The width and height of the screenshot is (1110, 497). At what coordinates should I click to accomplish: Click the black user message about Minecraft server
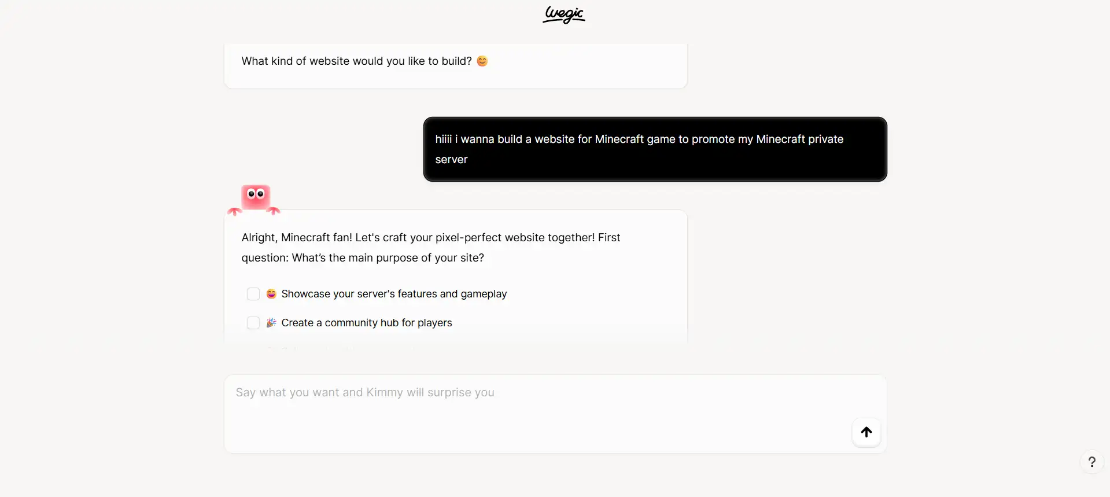[655, 149]
